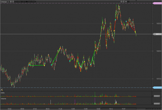Select the diagonal trend line tool
Image resolution: width=162 pixels, height=110 pixels.
click(20, 2)
